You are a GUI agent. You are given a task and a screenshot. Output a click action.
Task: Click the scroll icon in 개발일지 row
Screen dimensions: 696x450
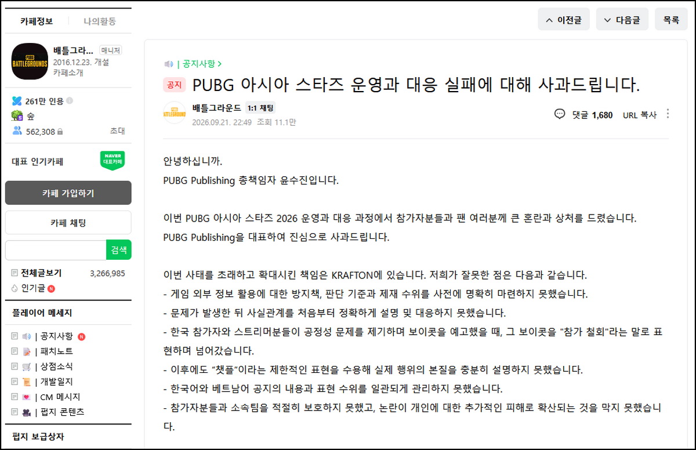click(x=27, y=382)
